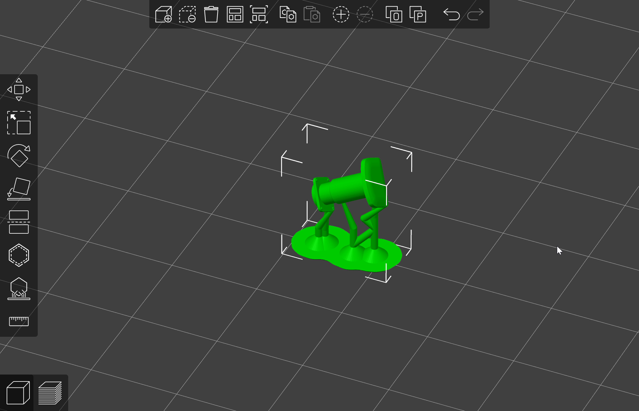Screen dimensions: 639x411
Task: Click the Add instance plus icon
Action: pyautogui.click(x=341, y=15)
